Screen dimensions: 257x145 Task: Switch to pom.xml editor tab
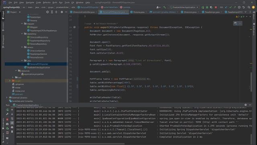point(164,12)
